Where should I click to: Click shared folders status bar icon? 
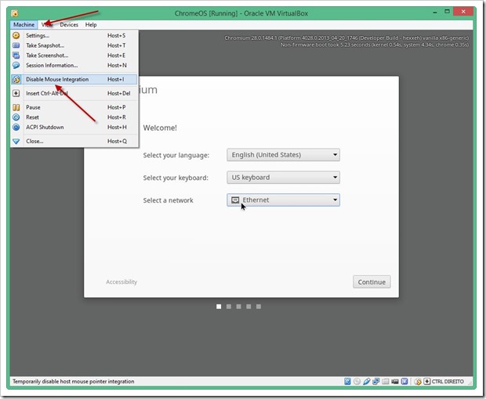(x=385, y=381)
